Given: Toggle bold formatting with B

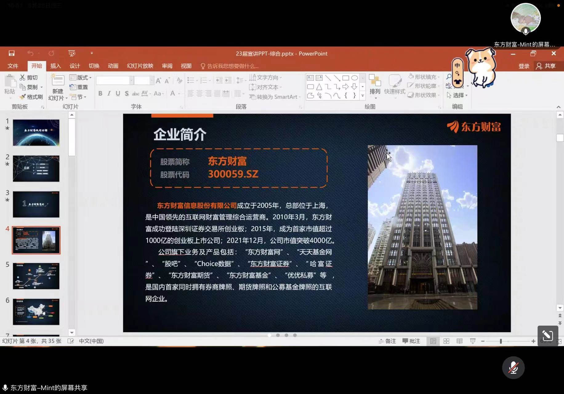Looking at the screenshot, I should [100, 93].
